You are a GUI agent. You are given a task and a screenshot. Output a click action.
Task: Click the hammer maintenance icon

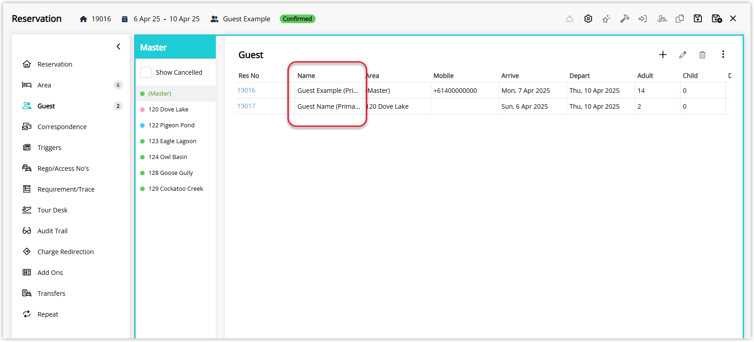click(x=625, y=19)
